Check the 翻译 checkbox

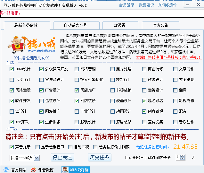click(175, 90)
